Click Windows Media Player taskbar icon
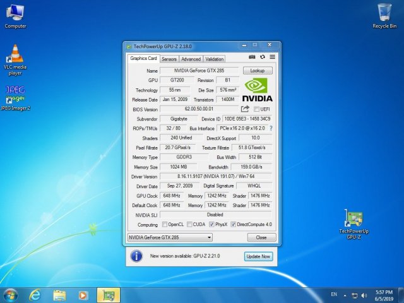Viewport: 404px width, 303px height. click(84, 294)
